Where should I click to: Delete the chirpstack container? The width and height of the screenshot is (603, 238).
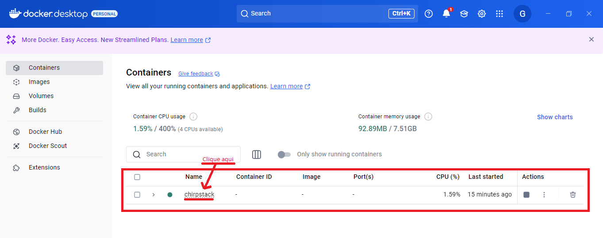573,195
